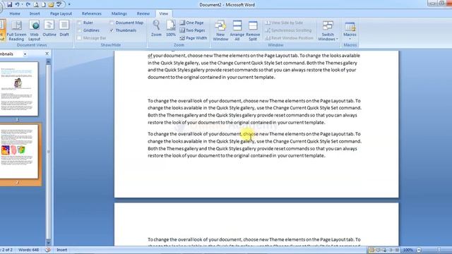Open the Macros dropdown button

(x=350, y=30)
